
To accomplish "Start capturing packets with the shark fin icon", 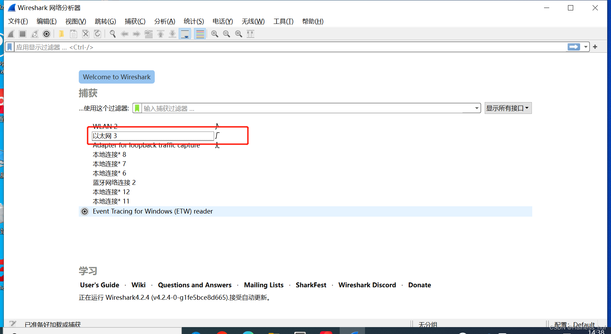I will (11, 34).
